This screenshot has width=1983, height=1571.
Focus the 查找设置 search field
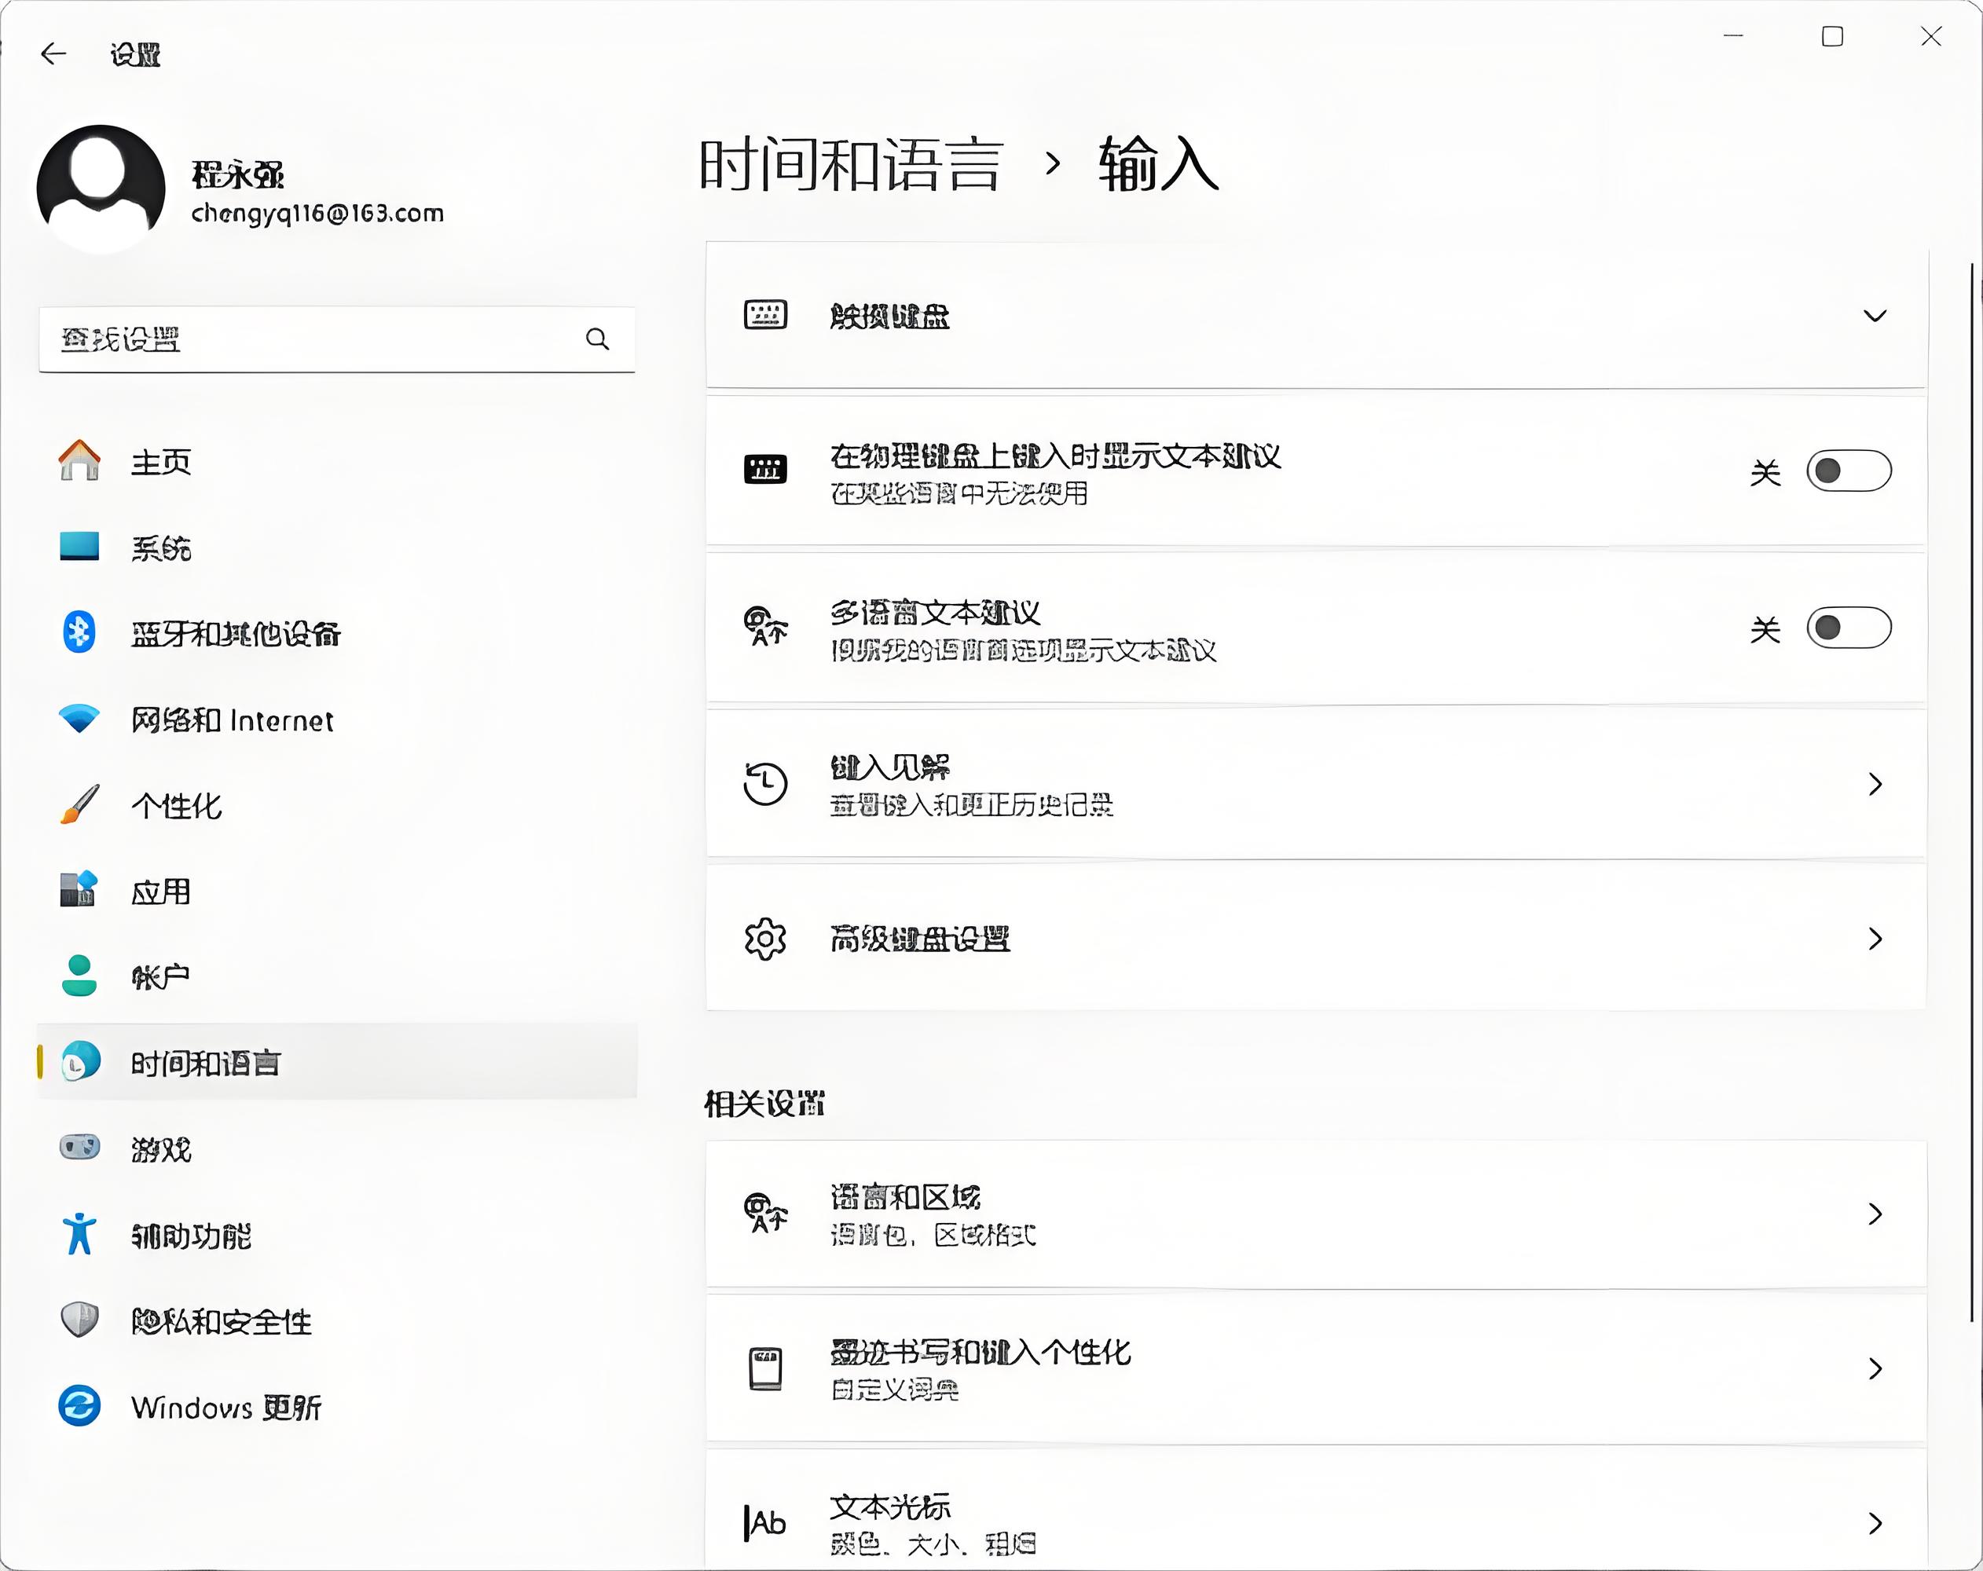(x=336, y=339)
